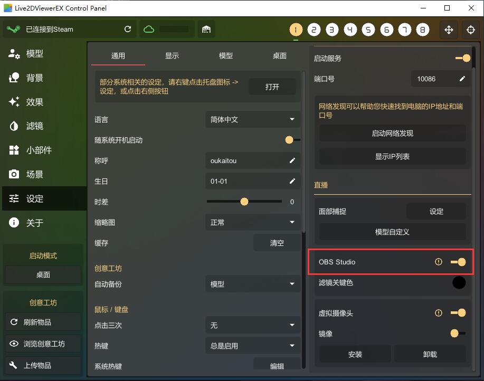Open the 关于 sidebar section
Screen dimensions: 484x381
[44, 223]
